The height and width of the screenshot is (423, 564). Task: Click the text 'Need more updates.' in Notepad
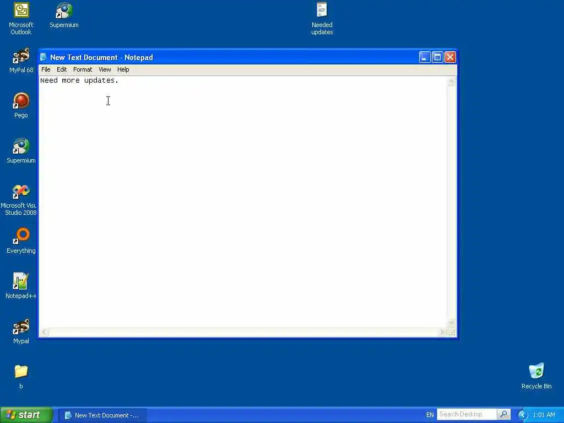point(79,80)
